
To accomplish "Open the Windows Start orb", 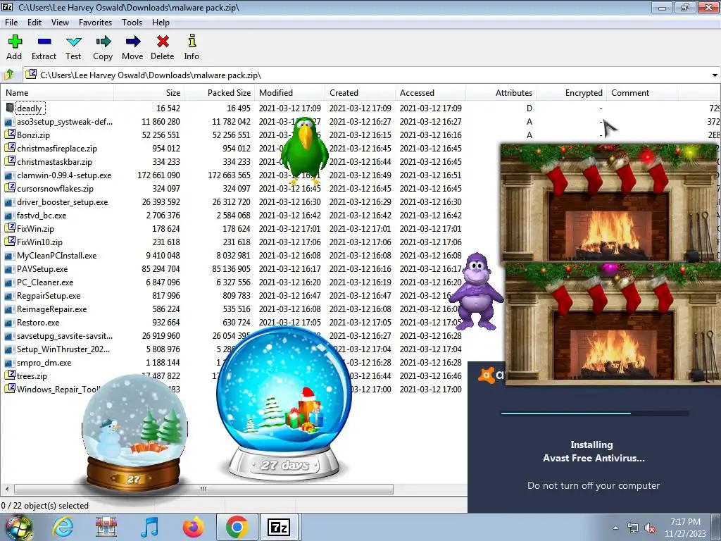I will click(19, 527).
